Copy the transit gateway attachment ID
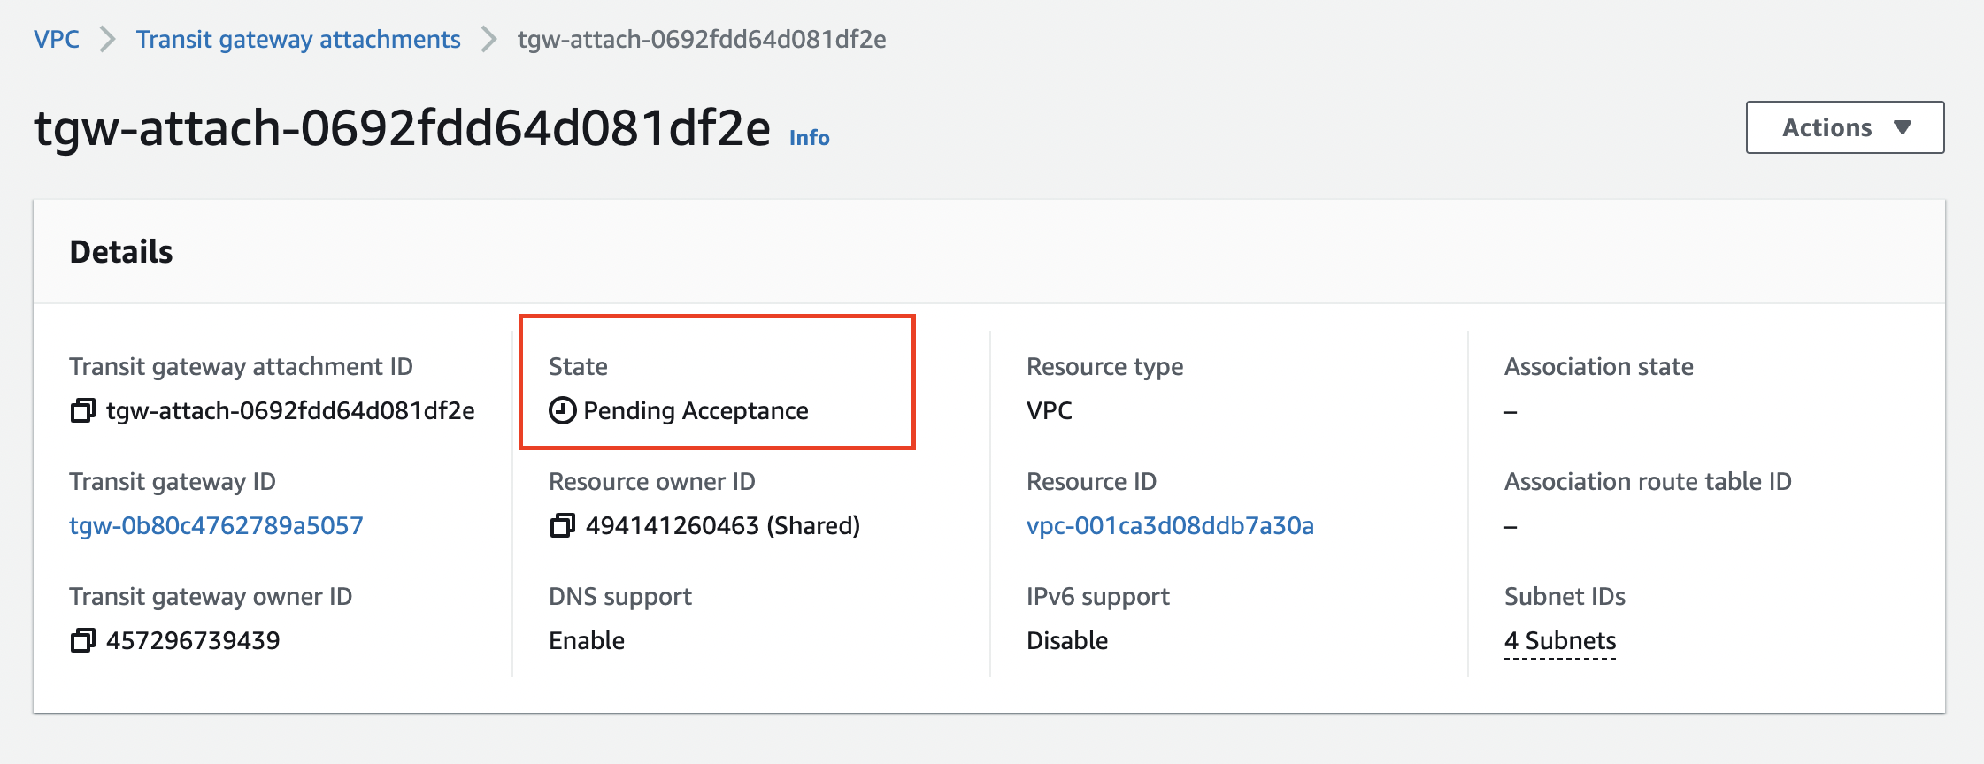1984x764 pixels. point(82,411)
